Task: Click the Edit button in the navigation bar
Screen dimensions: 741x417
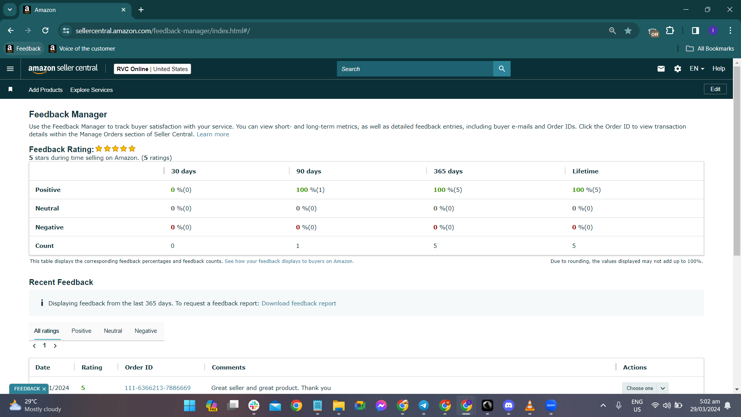Action: tap(715, 89)
